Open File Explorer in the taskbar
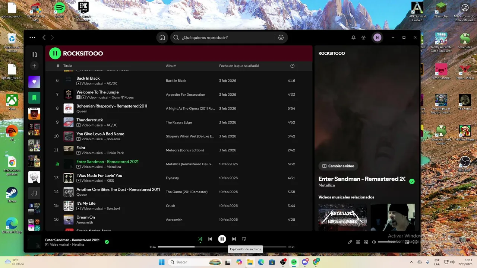The image size is (477, 268). click(250, 262)
